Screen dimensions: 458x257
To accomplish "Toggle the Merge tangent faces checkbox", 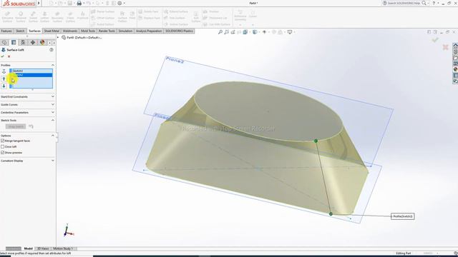I will coord(3,141).
